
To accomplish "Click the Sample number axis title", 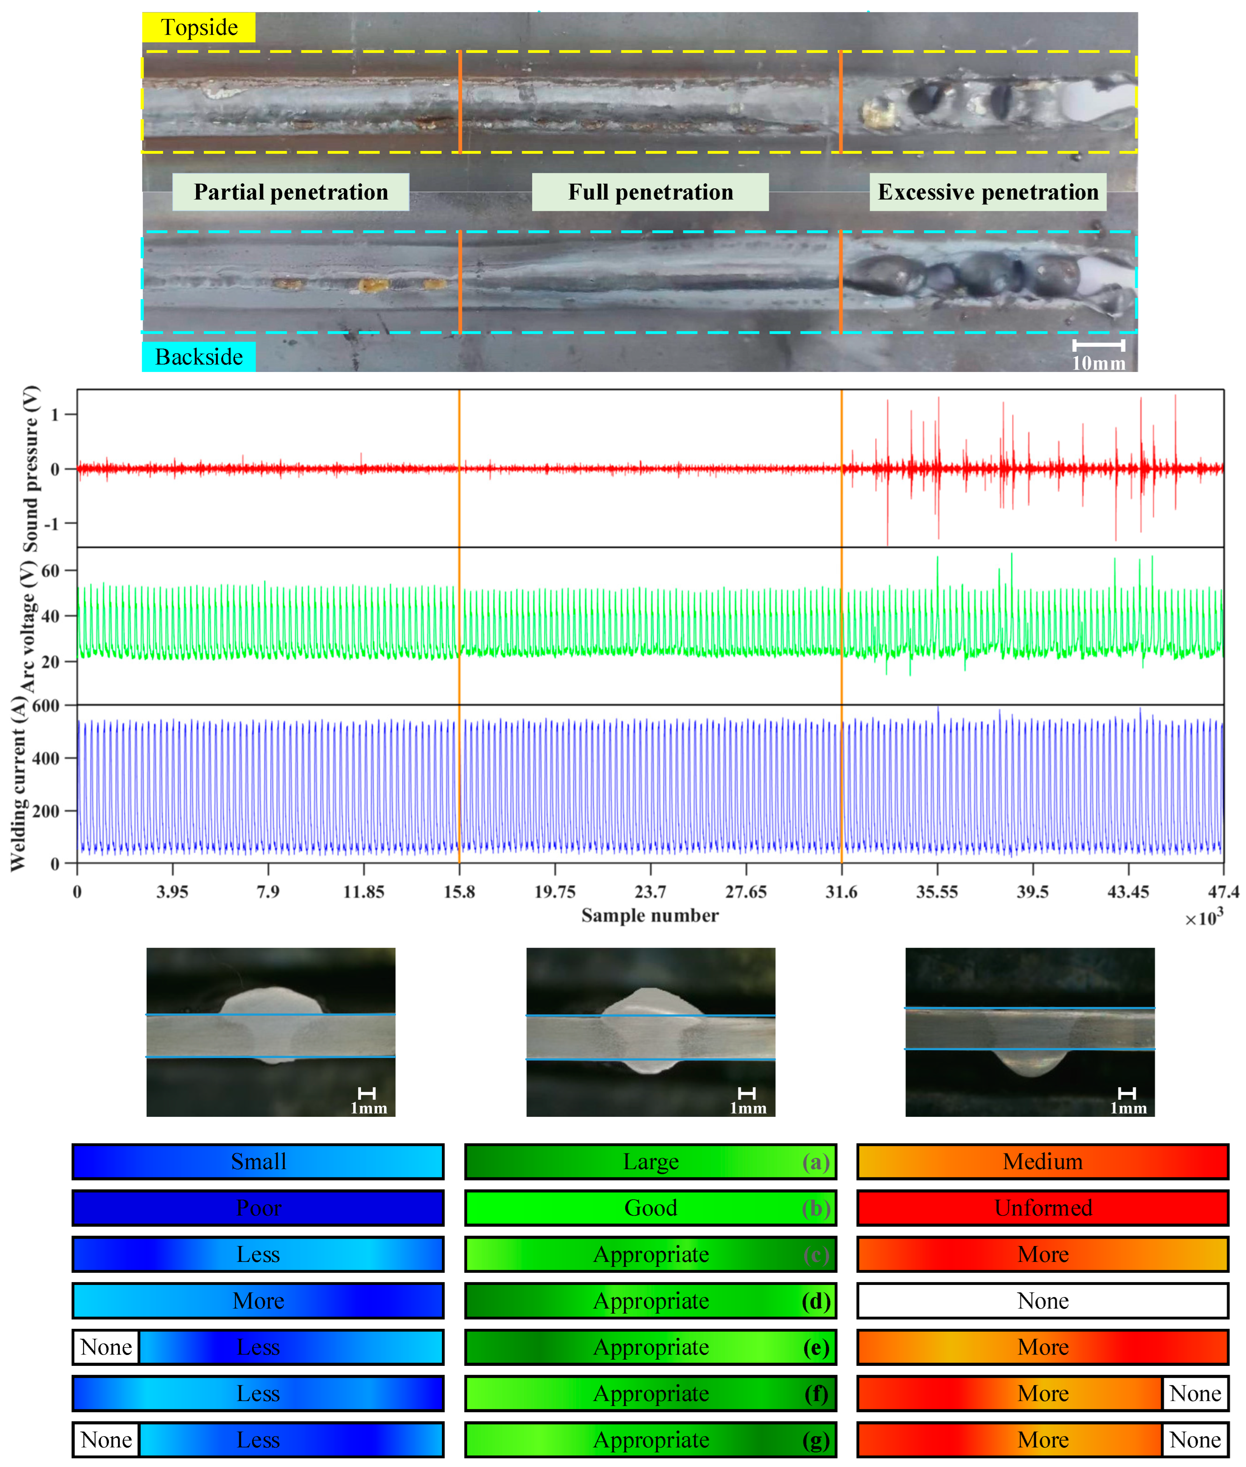I will click(x=650, y=916).
